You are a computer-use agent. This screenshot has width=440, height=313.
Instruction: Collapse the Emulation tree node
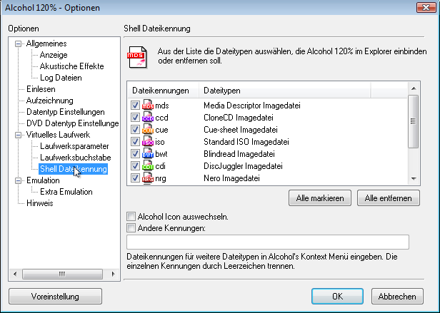pos(19,180)
